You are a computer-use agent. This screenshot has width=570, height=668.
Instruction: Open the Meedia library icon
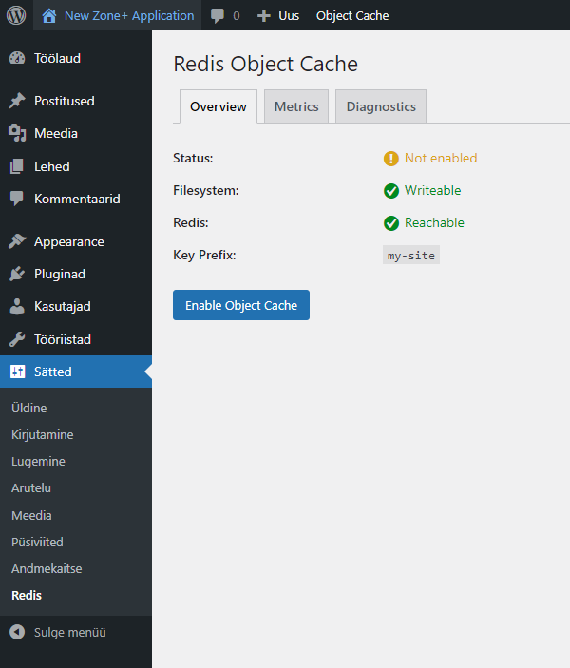click(17, 133)
